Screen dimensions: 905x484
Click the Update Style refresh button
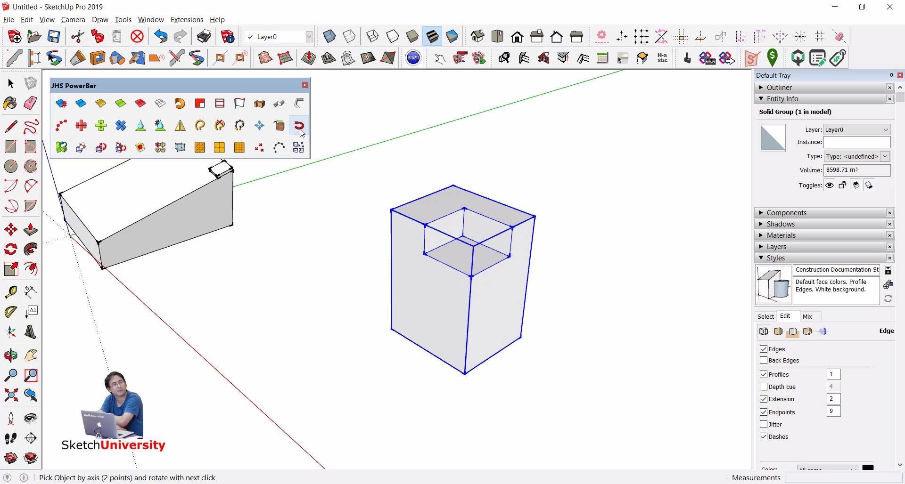[x=888, y=298]
